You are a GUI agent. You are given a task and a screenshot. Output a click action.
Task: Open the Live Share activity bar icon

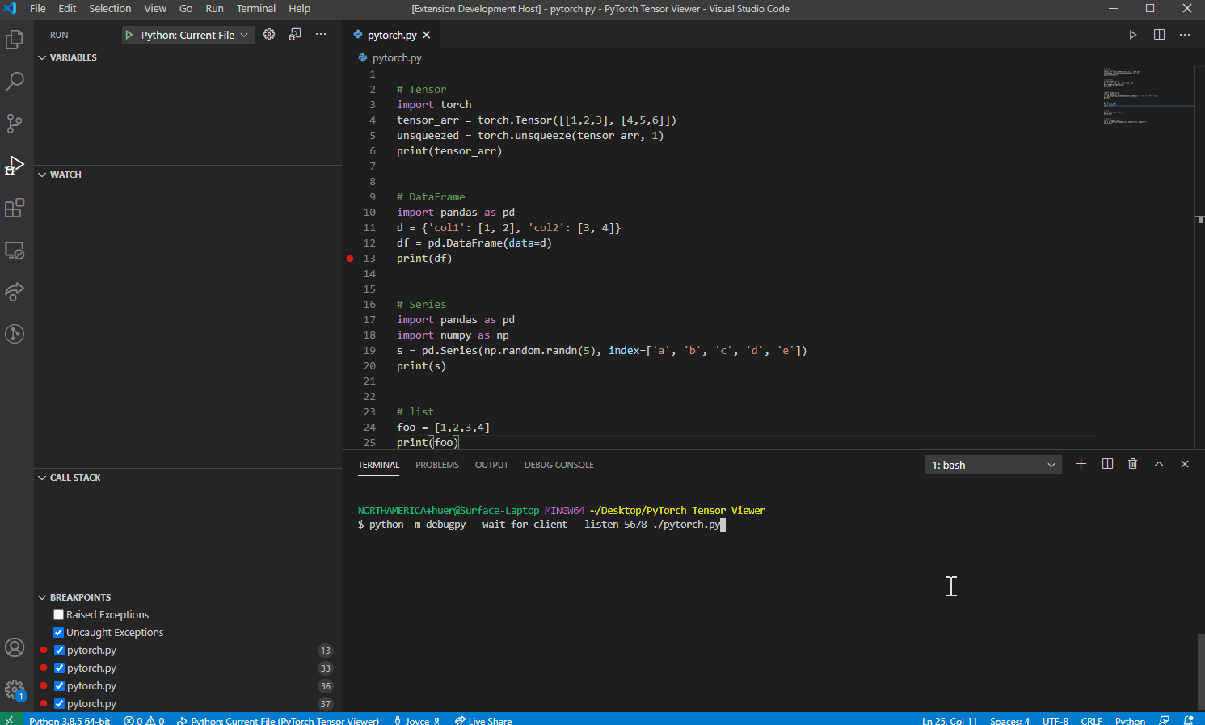pos(15,292)
